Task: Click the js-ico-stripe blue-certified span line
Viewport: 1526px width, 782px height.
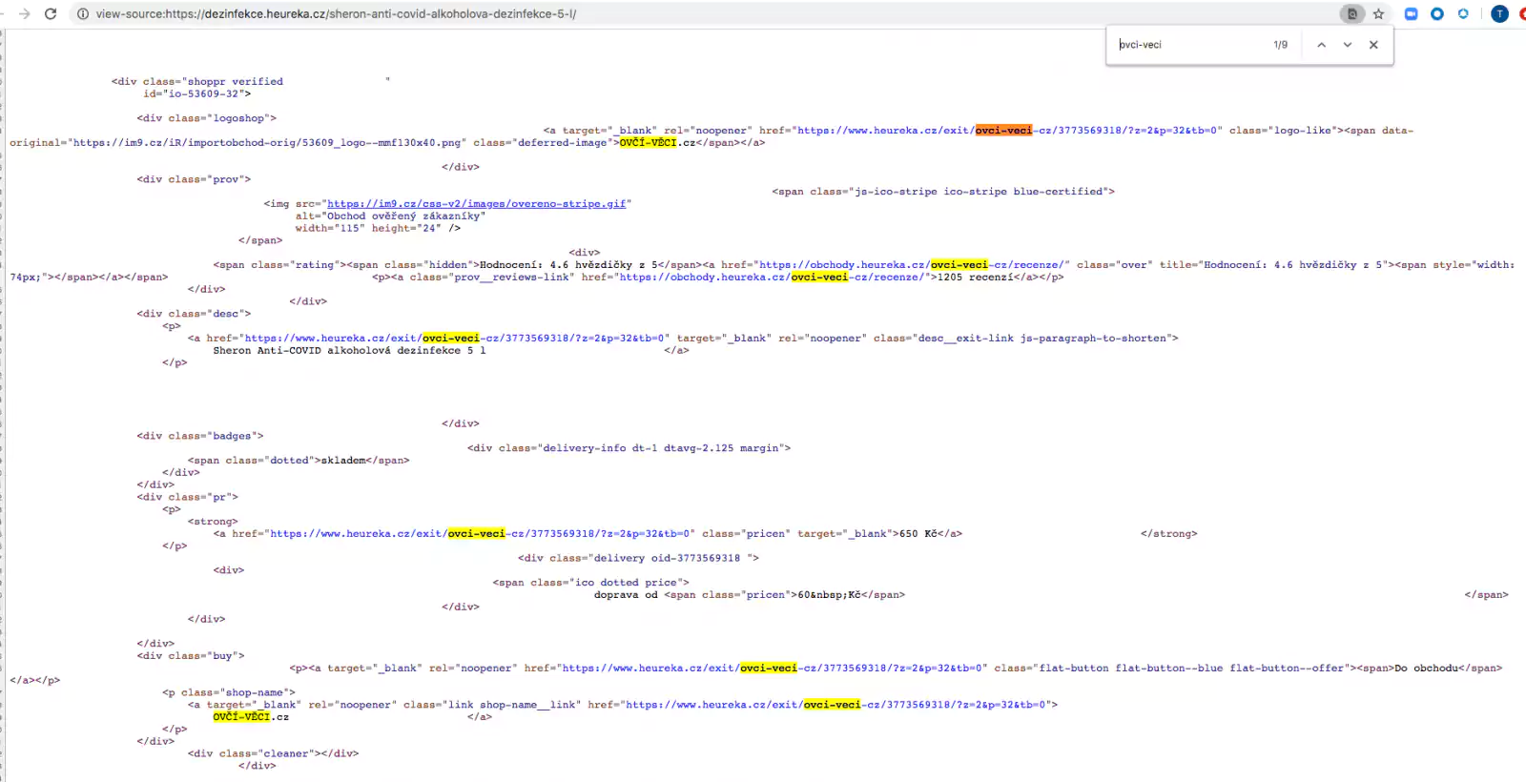Action: click(x=943, y=192)
